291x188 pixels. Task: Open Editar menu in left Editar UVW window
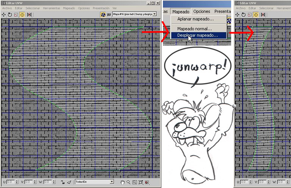click(x=19, y=8)
